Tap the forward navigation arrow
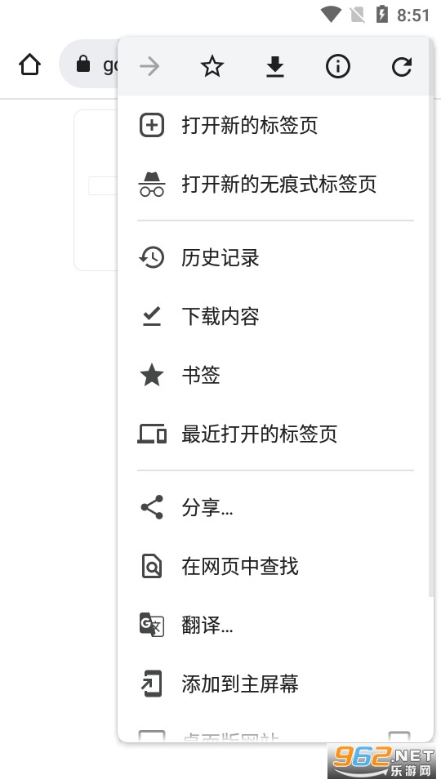Viewport: 441px width, 784px height. click(149, 66)
